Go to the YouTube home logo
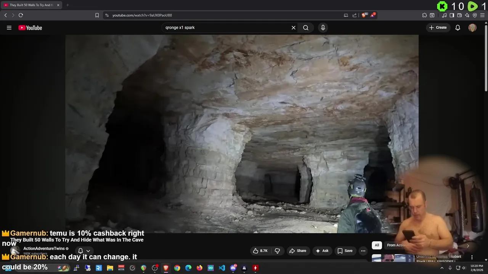The height and width of the screenshot is (274, 488). tap(30, 28)
